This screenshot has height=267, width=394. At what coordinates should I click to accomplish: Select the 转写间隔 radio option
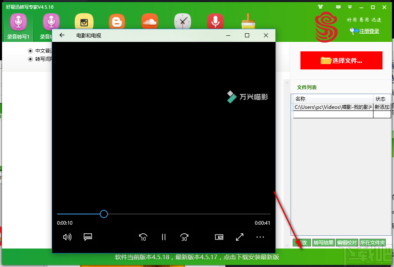pos(30,59)
